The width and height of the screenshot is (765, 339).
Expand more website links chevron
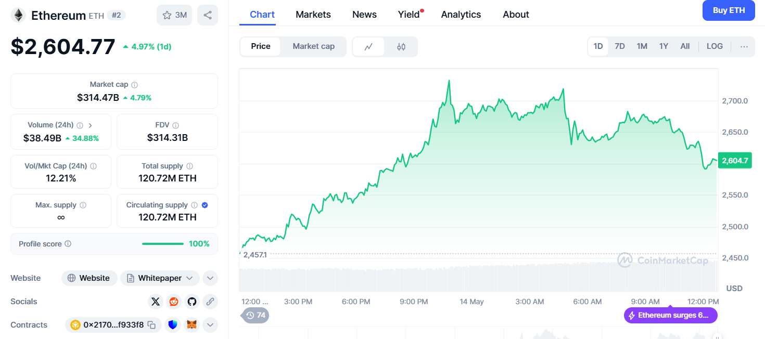210,278
